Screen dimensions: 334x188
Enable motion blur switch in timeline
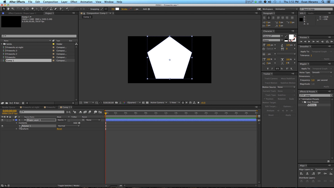(90, 112)
